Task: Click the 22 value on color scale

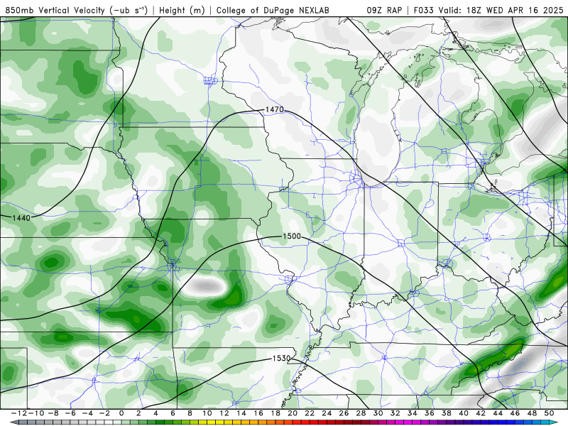Action: [x=310, y=413]
